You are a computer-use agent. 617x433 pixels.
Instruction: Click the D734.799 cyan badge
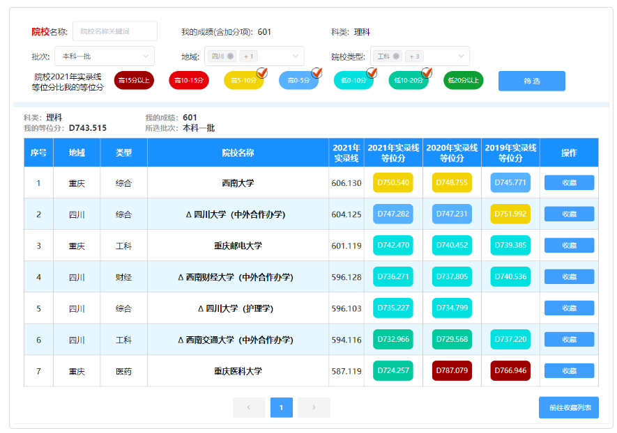452,308
